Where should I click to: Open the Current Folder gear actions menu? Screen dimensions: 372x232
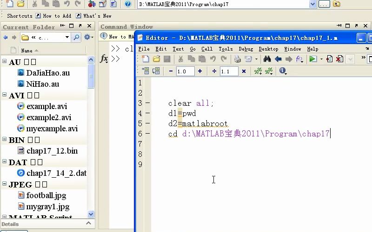point(88,37)
